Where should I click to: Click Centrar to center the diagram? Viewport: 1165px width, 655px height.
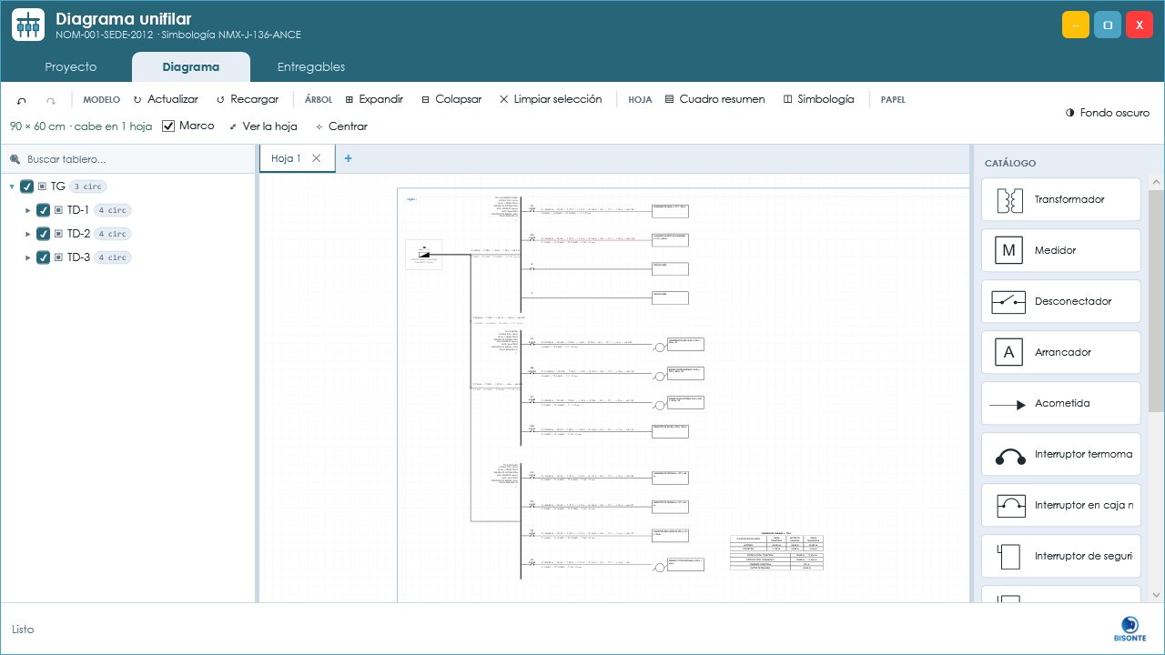point(341,126)
